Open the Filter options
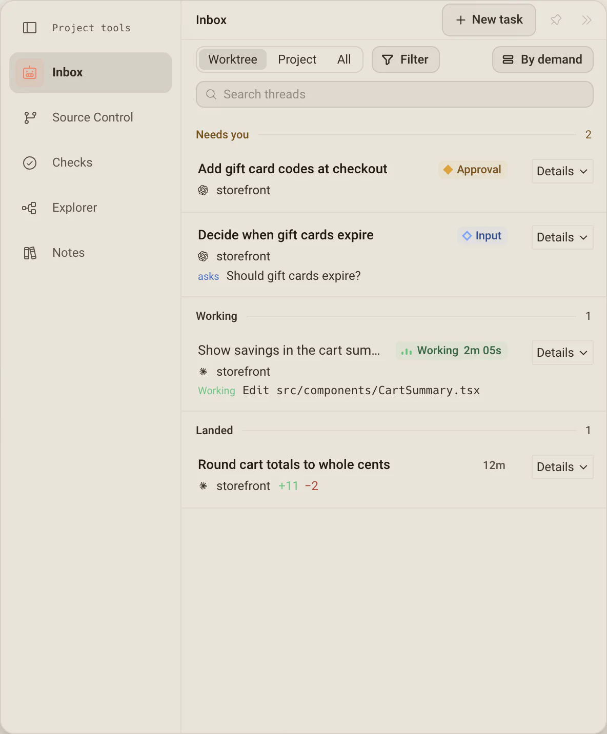 [406, 59]
